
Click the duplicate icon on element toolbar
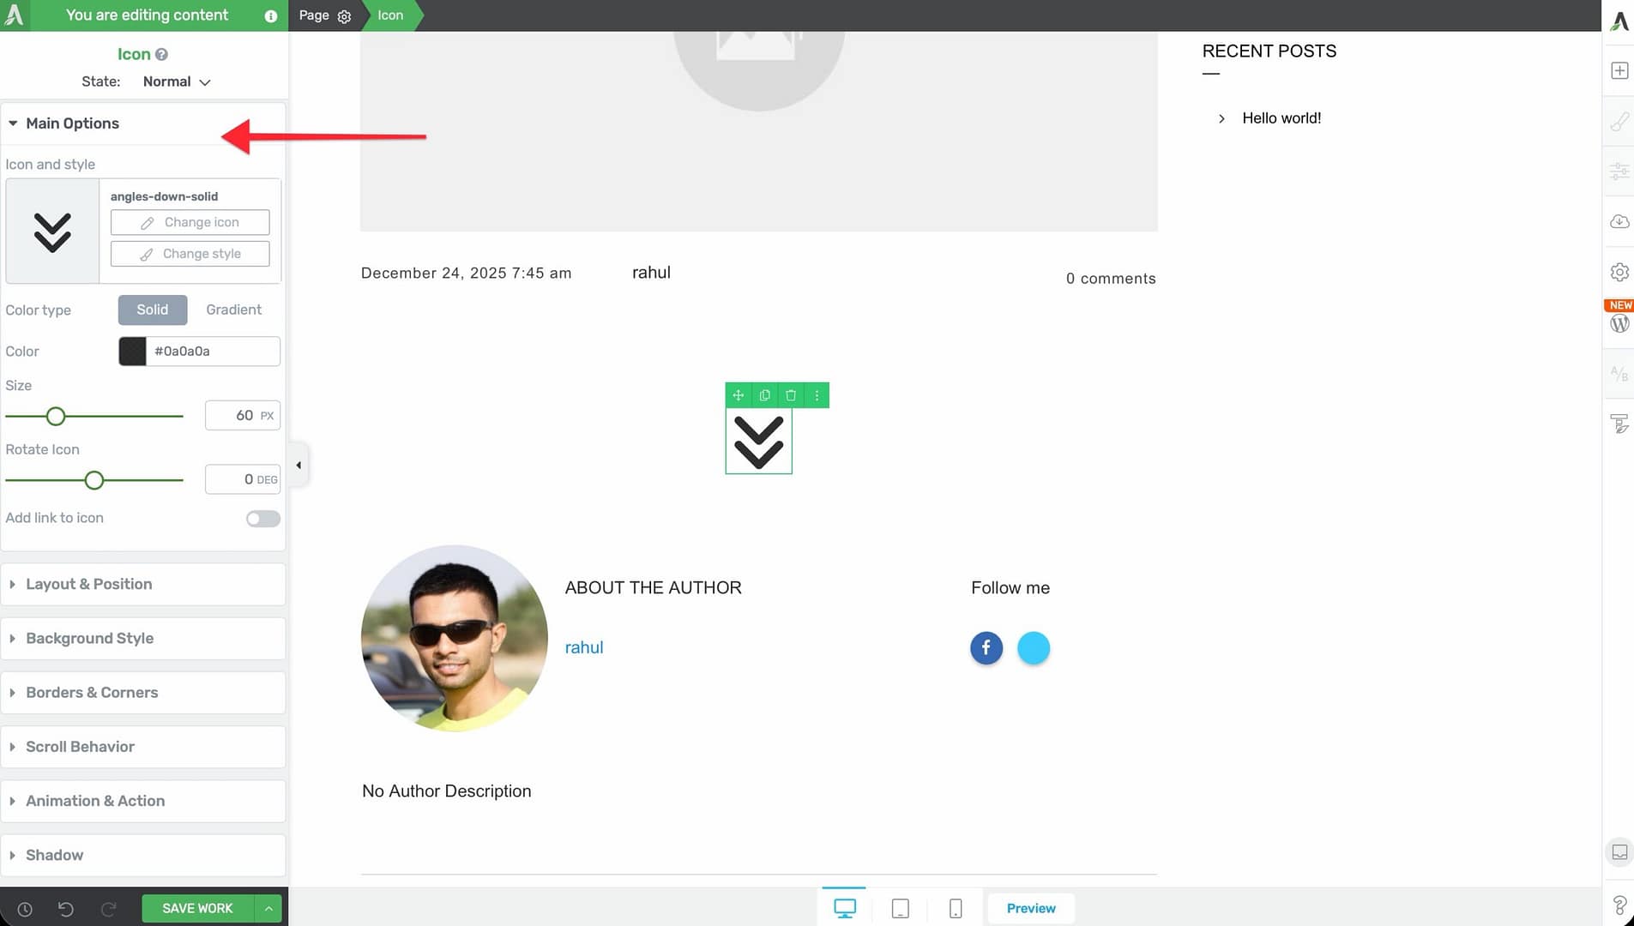(x=764, y=395)
